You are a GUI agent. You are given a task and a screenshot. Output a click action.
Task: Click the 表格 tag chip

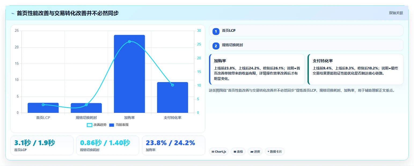(x=238, y=152)
